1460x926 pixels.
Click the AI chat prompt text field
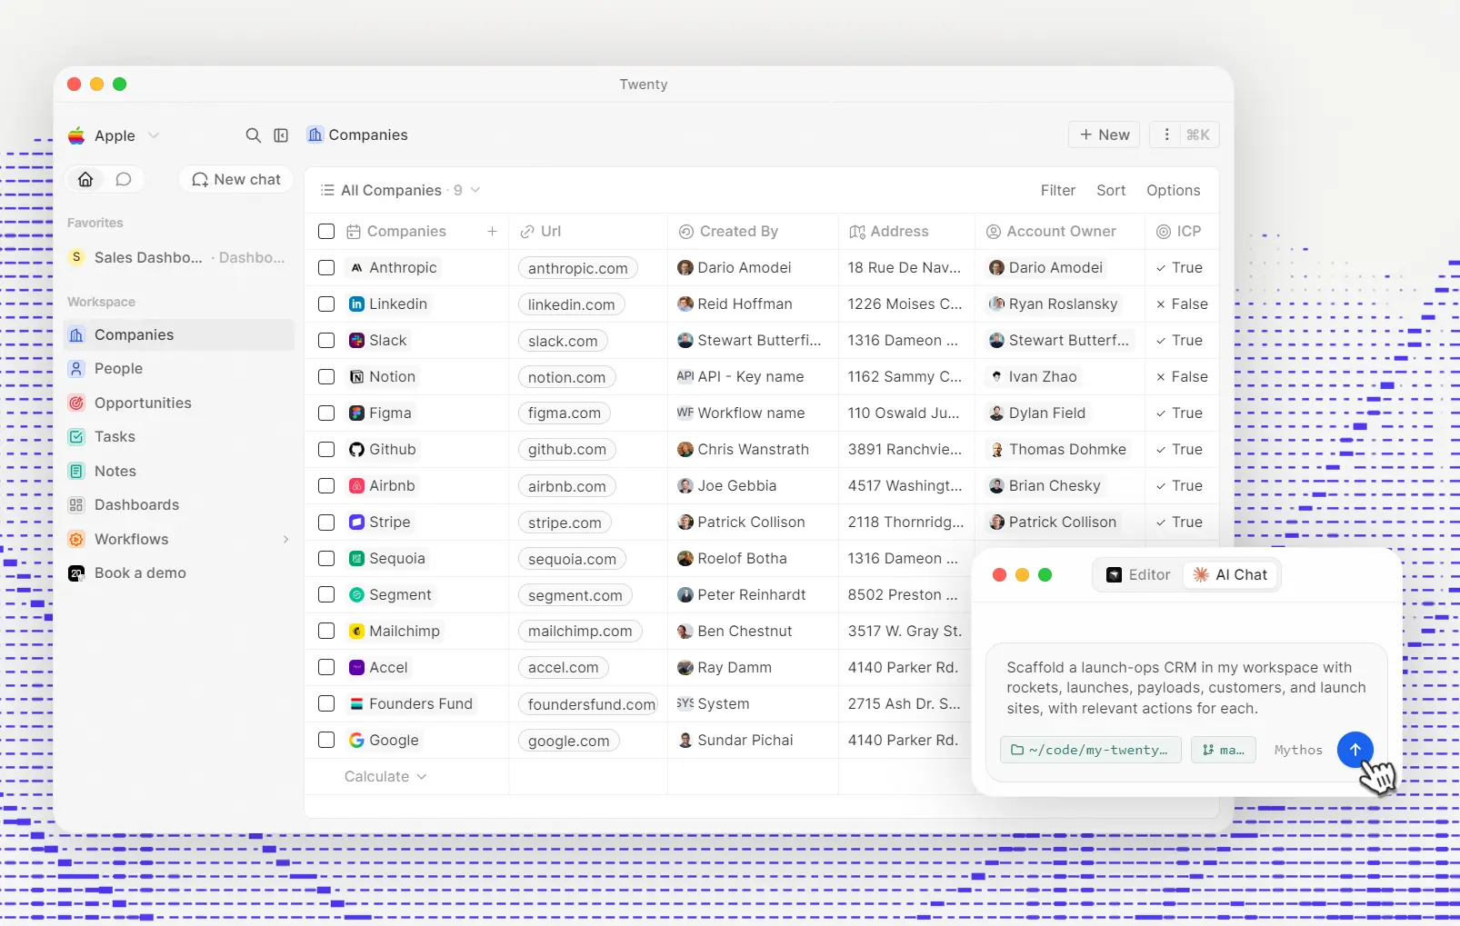coord(1186,688)
